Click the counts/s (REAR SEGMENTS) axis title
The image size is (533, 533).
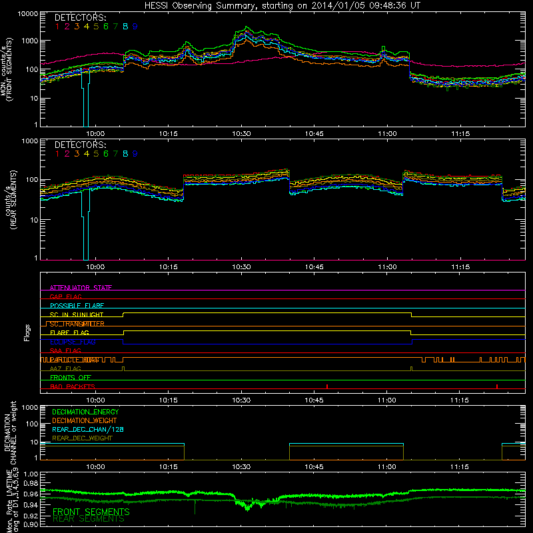pos(11,200)
